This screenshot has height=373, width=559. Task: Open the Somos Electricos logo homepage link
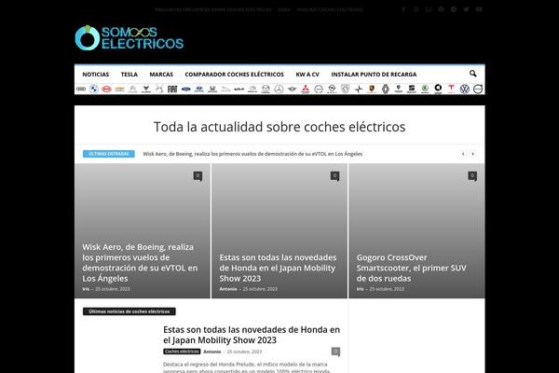point(130,37)
